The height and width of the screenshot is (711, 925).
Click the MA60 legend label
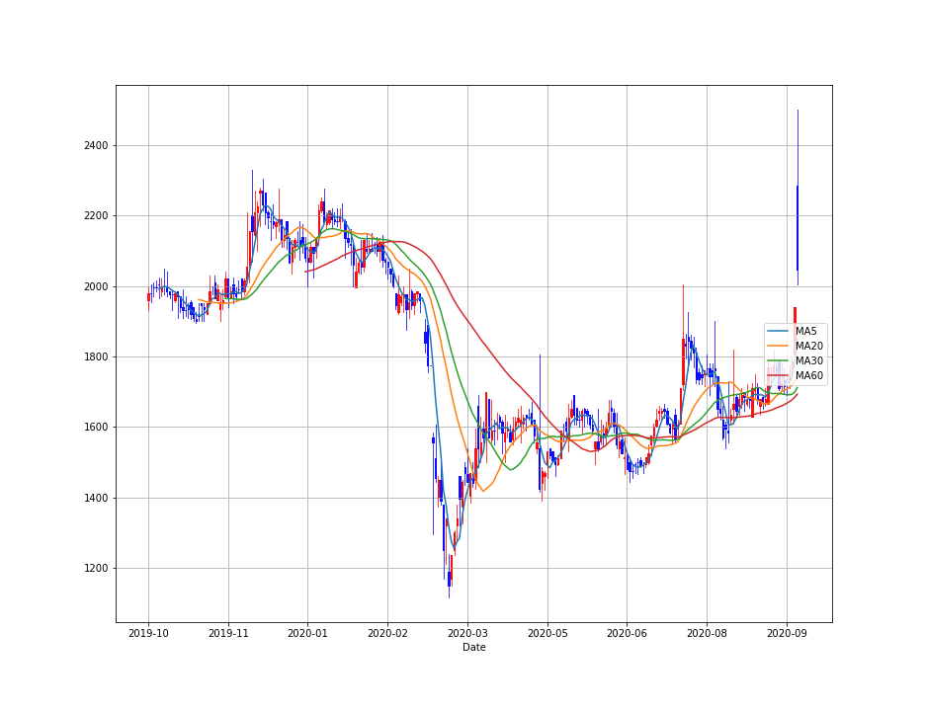[808, 375]
